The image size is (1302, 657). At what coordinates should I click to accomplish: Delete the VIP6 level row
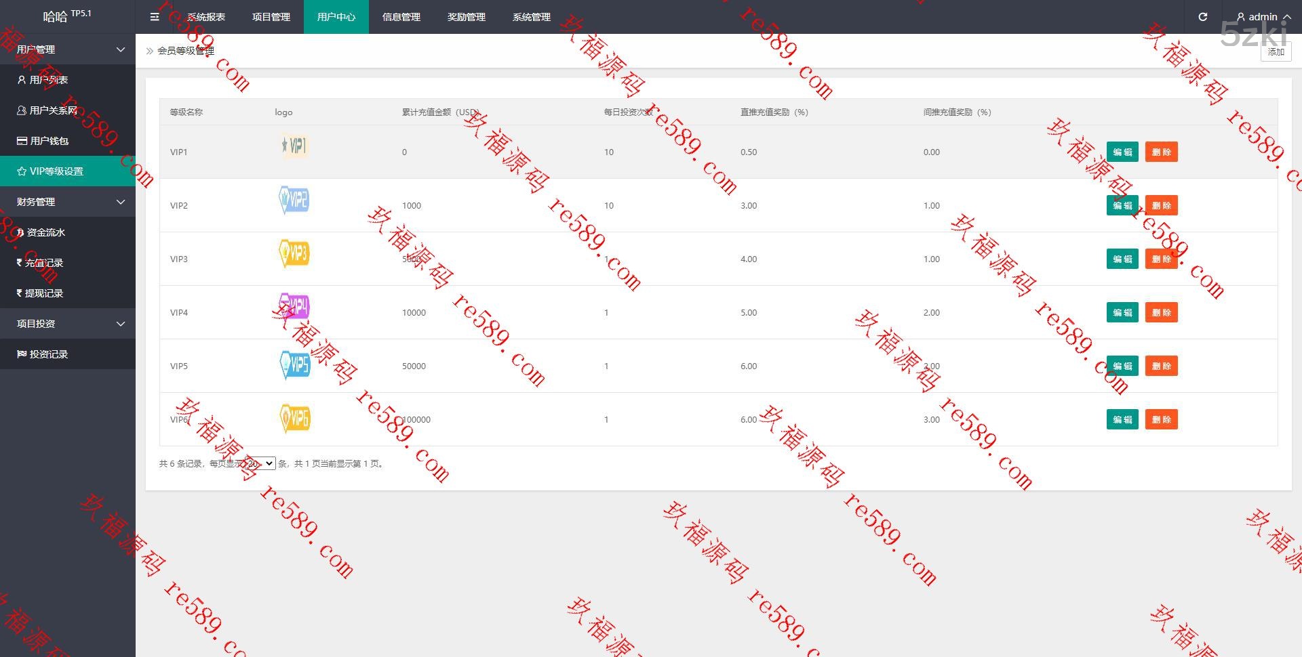pos(1162,419)
